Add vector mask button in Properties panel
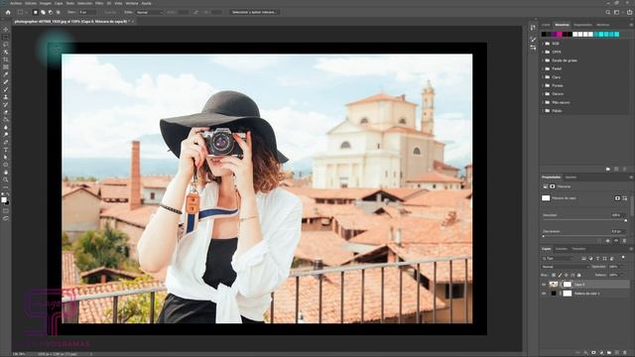Screen dimensions: 635x357 pyautogui.click(x=624, y=198)
